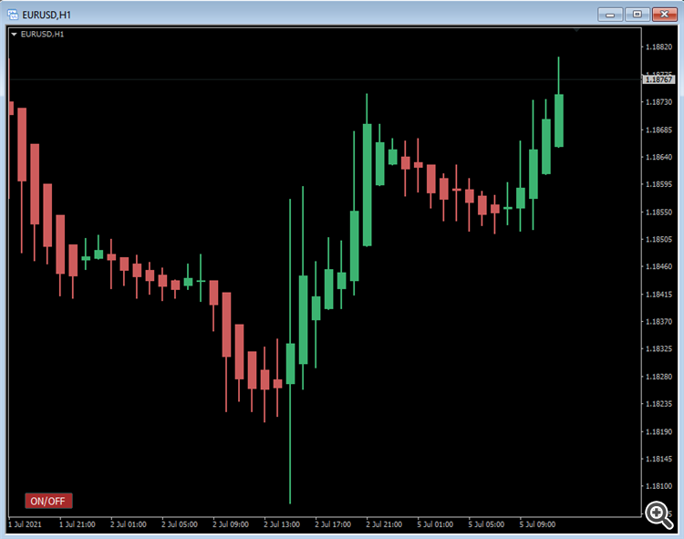Click the 1.18190 price axis label
684x539 pixels.
pyautogui.click(x=658, y=431)
